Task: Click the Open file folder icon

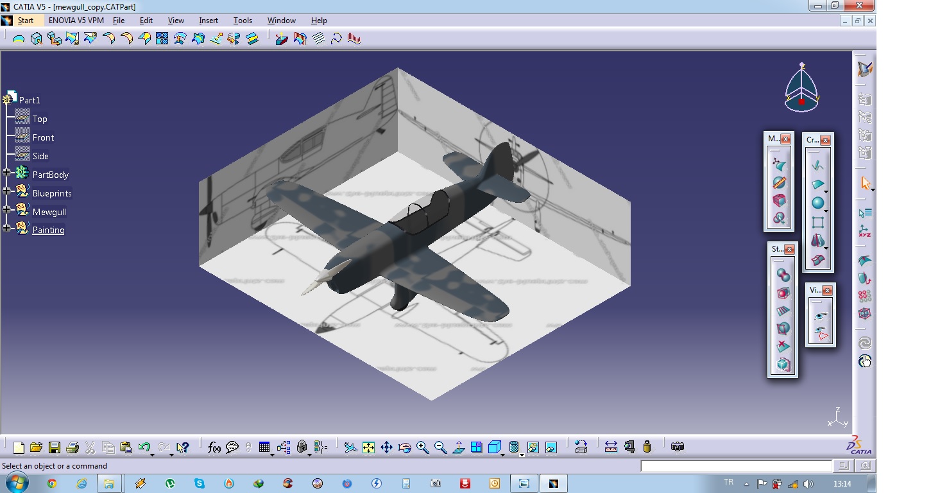Action: 36,447
